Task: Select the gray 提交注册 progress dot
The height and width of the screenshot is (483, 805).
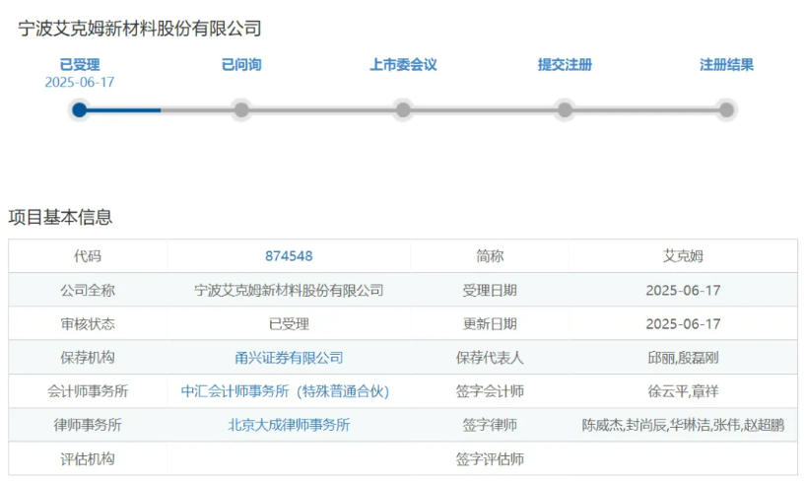Action: coord(565,110)
